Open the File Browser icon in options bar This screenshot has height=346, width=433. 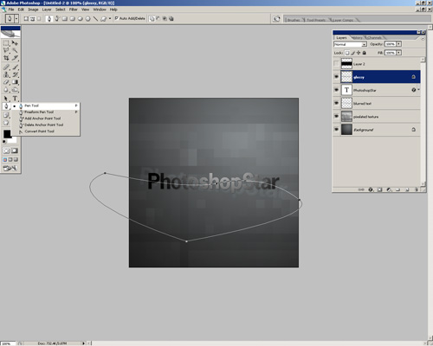pyautogui.click(x=276, y=19)
